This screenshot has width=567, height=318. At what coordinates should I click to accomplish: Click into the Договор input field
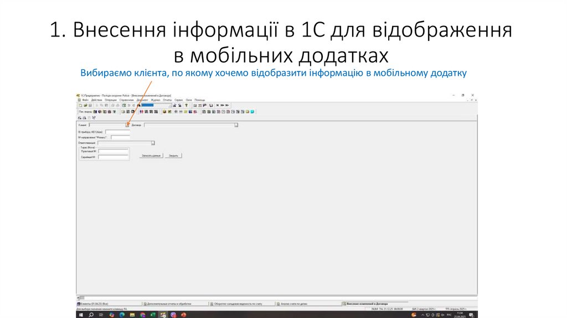[189, 125]
